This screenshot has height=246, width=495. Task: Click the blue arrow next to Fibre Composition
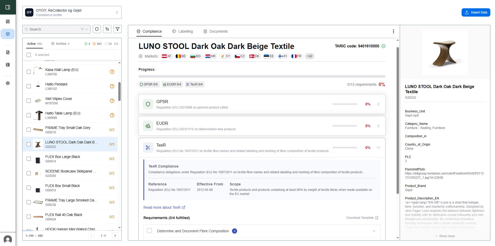[x=235, y=231]
